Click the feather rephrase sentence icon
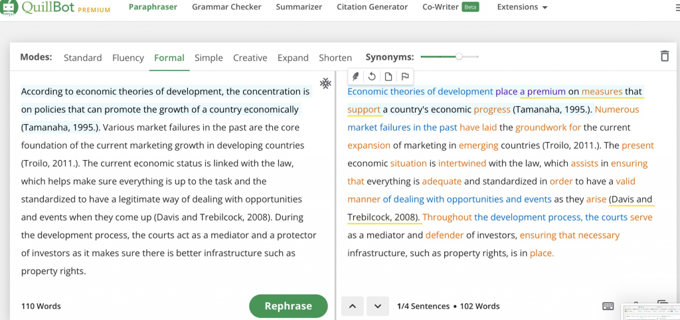The image size is (680, 320). (356, 77)
